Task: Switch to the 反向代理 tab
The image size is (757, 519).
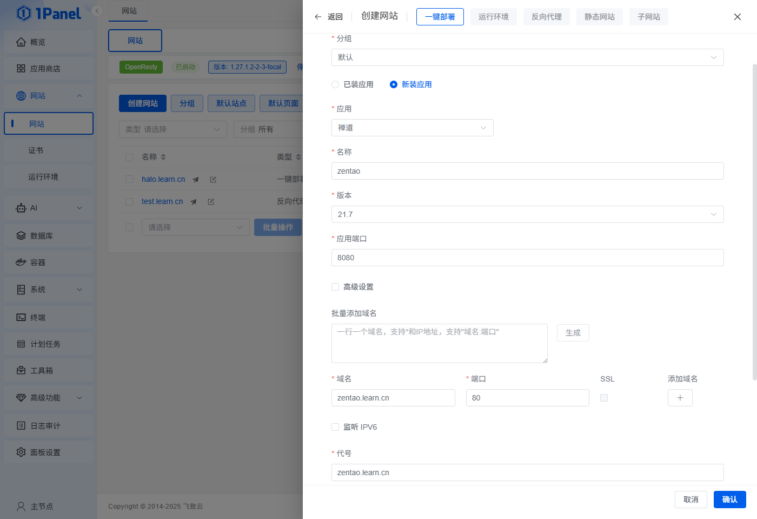Action: click(x=546, y=17)
